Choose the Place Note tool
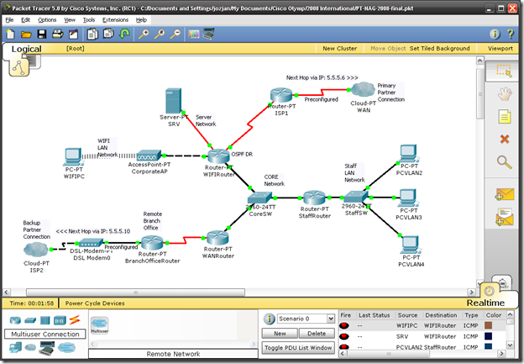The height and width of the screenshot is (364, 524). point(505,117)
